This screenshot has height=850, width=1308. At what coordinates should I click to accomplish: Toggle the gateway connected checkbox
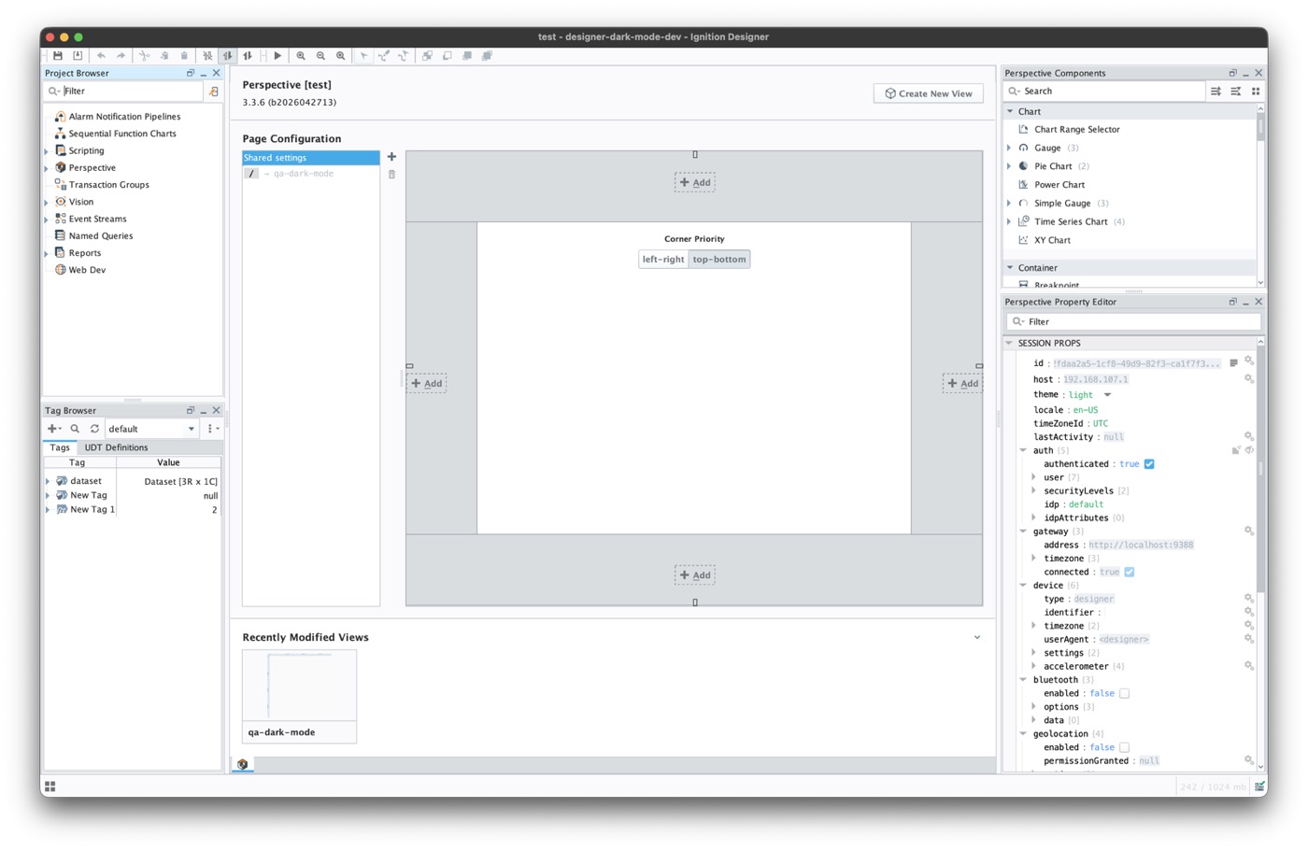tap(1130, 572)
